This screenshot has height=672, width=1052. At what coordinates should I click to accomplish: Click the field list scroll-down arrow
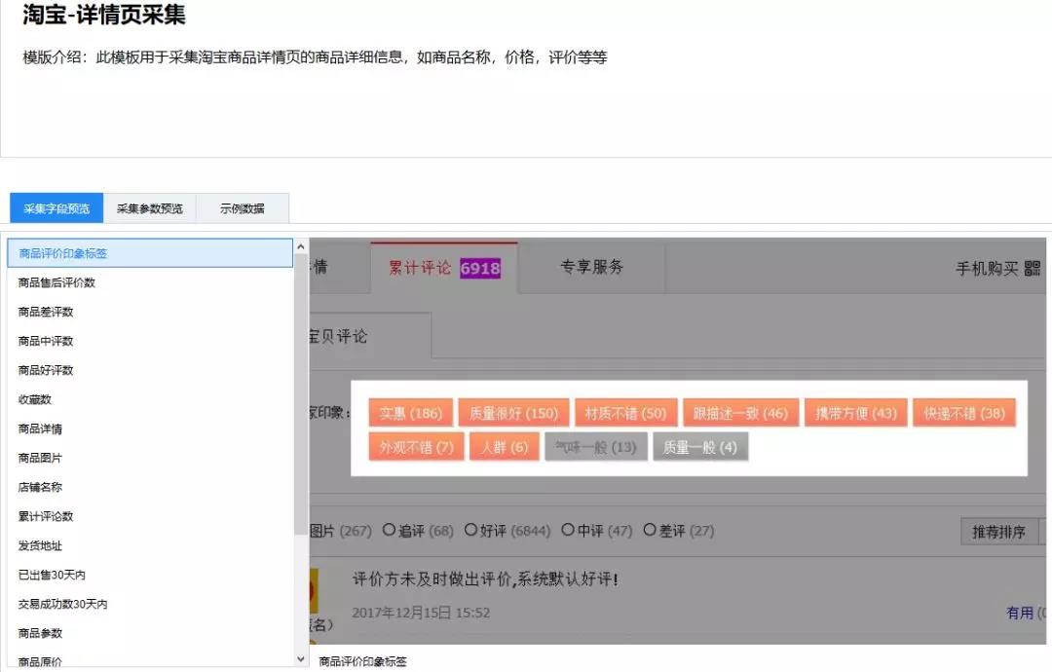click(x=301, y=659)
